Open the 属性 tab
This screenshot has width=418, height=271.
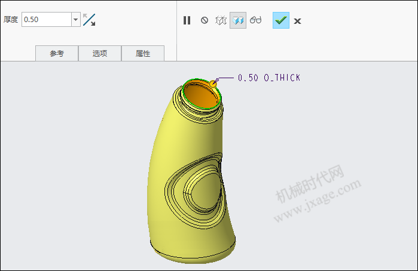click(x=143, y=53)
